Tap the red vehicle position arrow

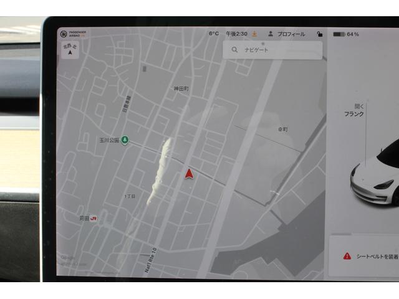[189, 174]
